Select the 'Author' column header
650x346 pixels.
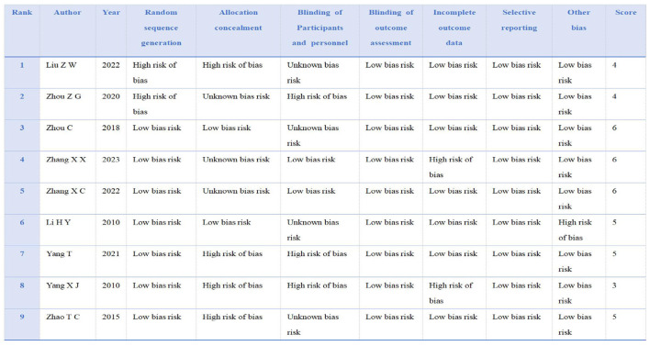[x=67, y=13]
